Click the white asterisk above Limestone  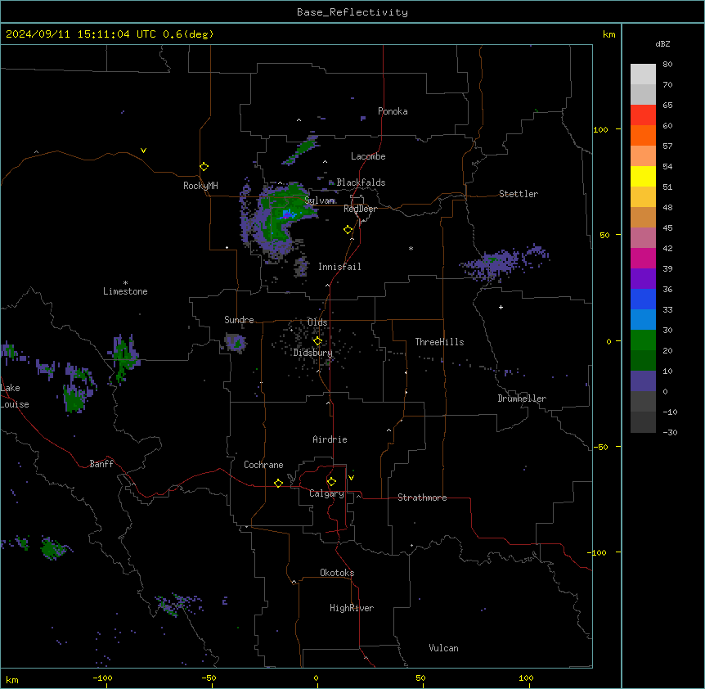[125, 283]
